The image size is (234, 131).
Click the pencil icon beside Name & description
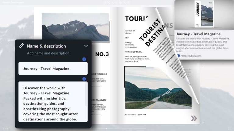21,46
